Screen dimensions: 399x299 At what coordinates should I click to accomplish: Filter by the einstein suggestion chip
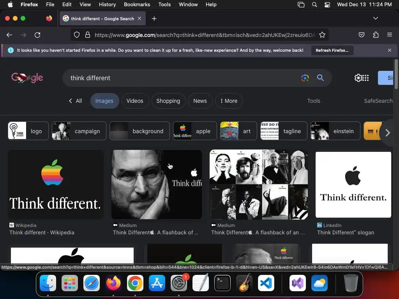tap(335, 131)
